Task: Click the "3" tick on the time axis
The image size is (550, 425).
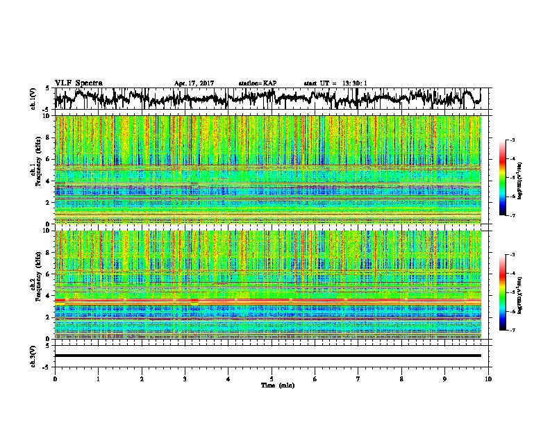Action: coord(185,379)
